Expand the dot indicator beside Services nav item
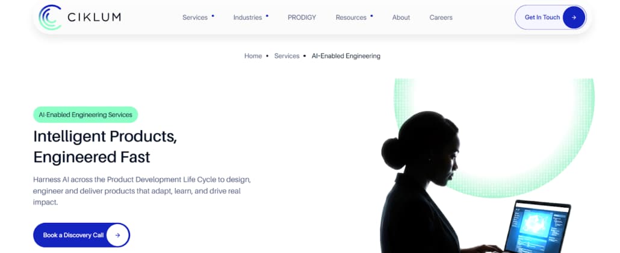 (x=213, y=15)
